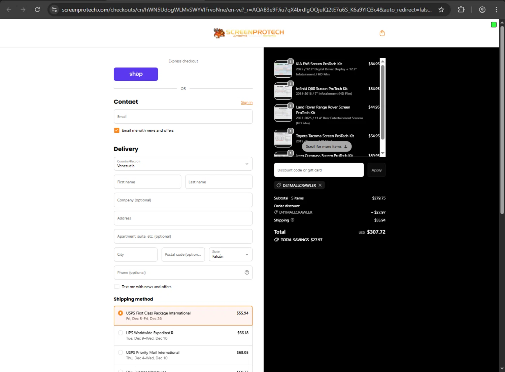This screenshot has height=372, width=505.
Task: Click the Total amount $307.72
Action: click(x=376, y=232)
